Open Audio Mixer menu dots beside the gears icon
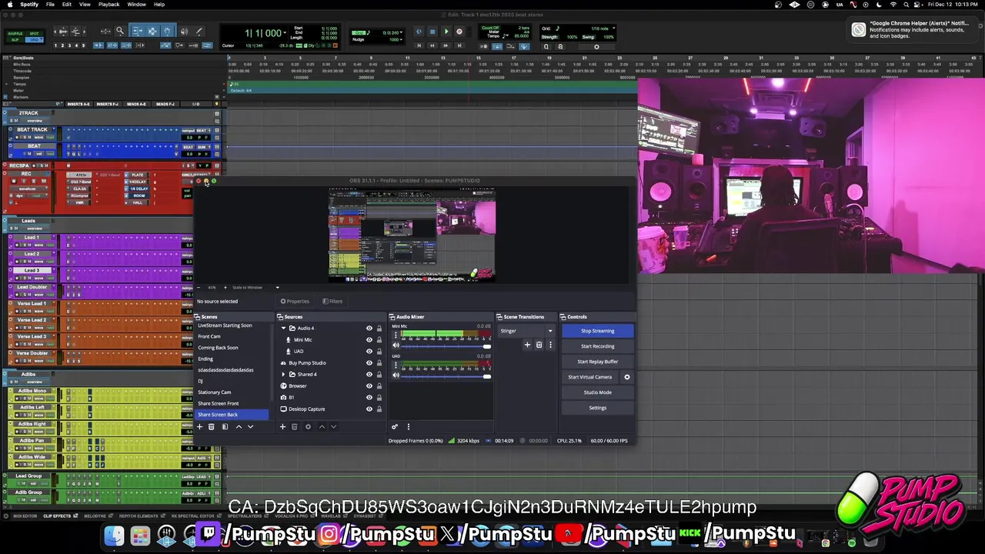Screen dimensions: 985x554 tap(409, 426)
